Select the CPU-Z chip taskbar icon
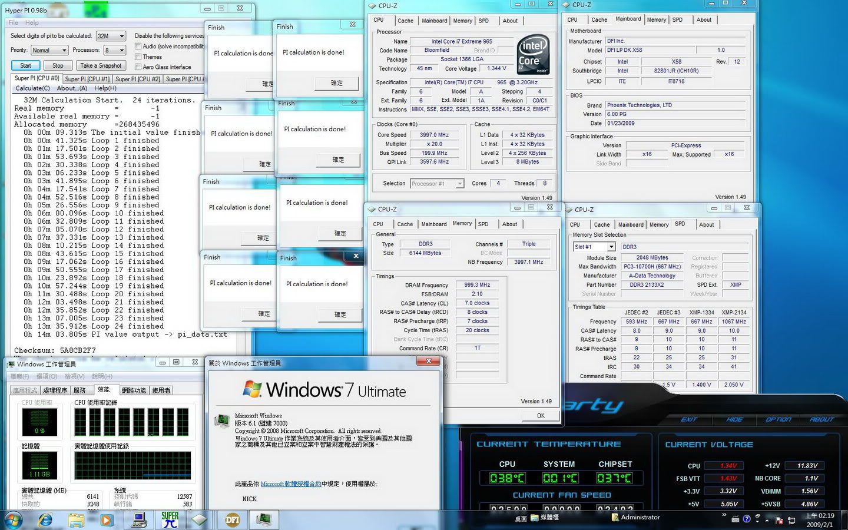 (x=200, y=520)
